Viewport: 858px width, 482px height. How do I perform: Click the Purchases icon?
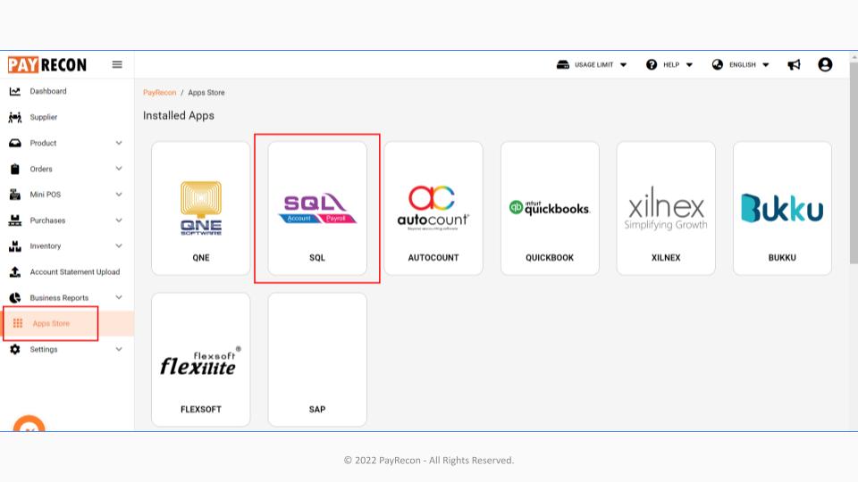[15, 220]
